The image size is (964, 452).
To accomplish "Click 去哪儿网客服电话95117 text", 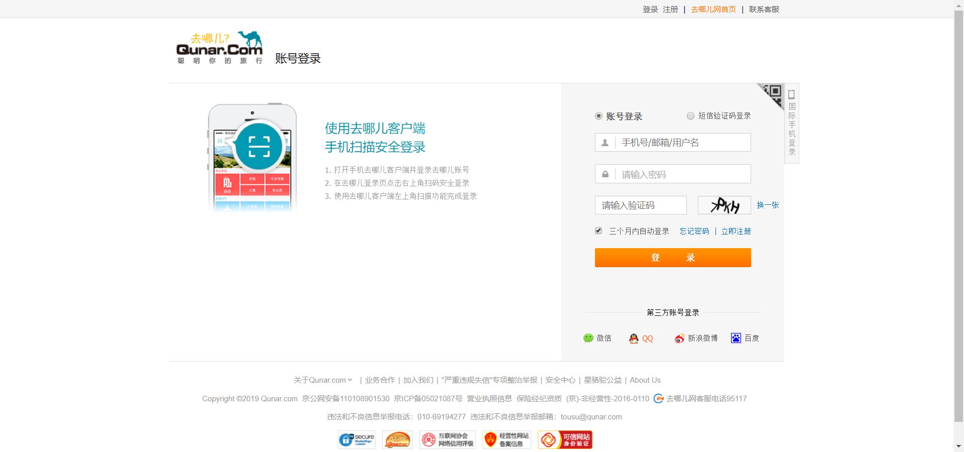I will pyautogui.click(x=706, y=399).
